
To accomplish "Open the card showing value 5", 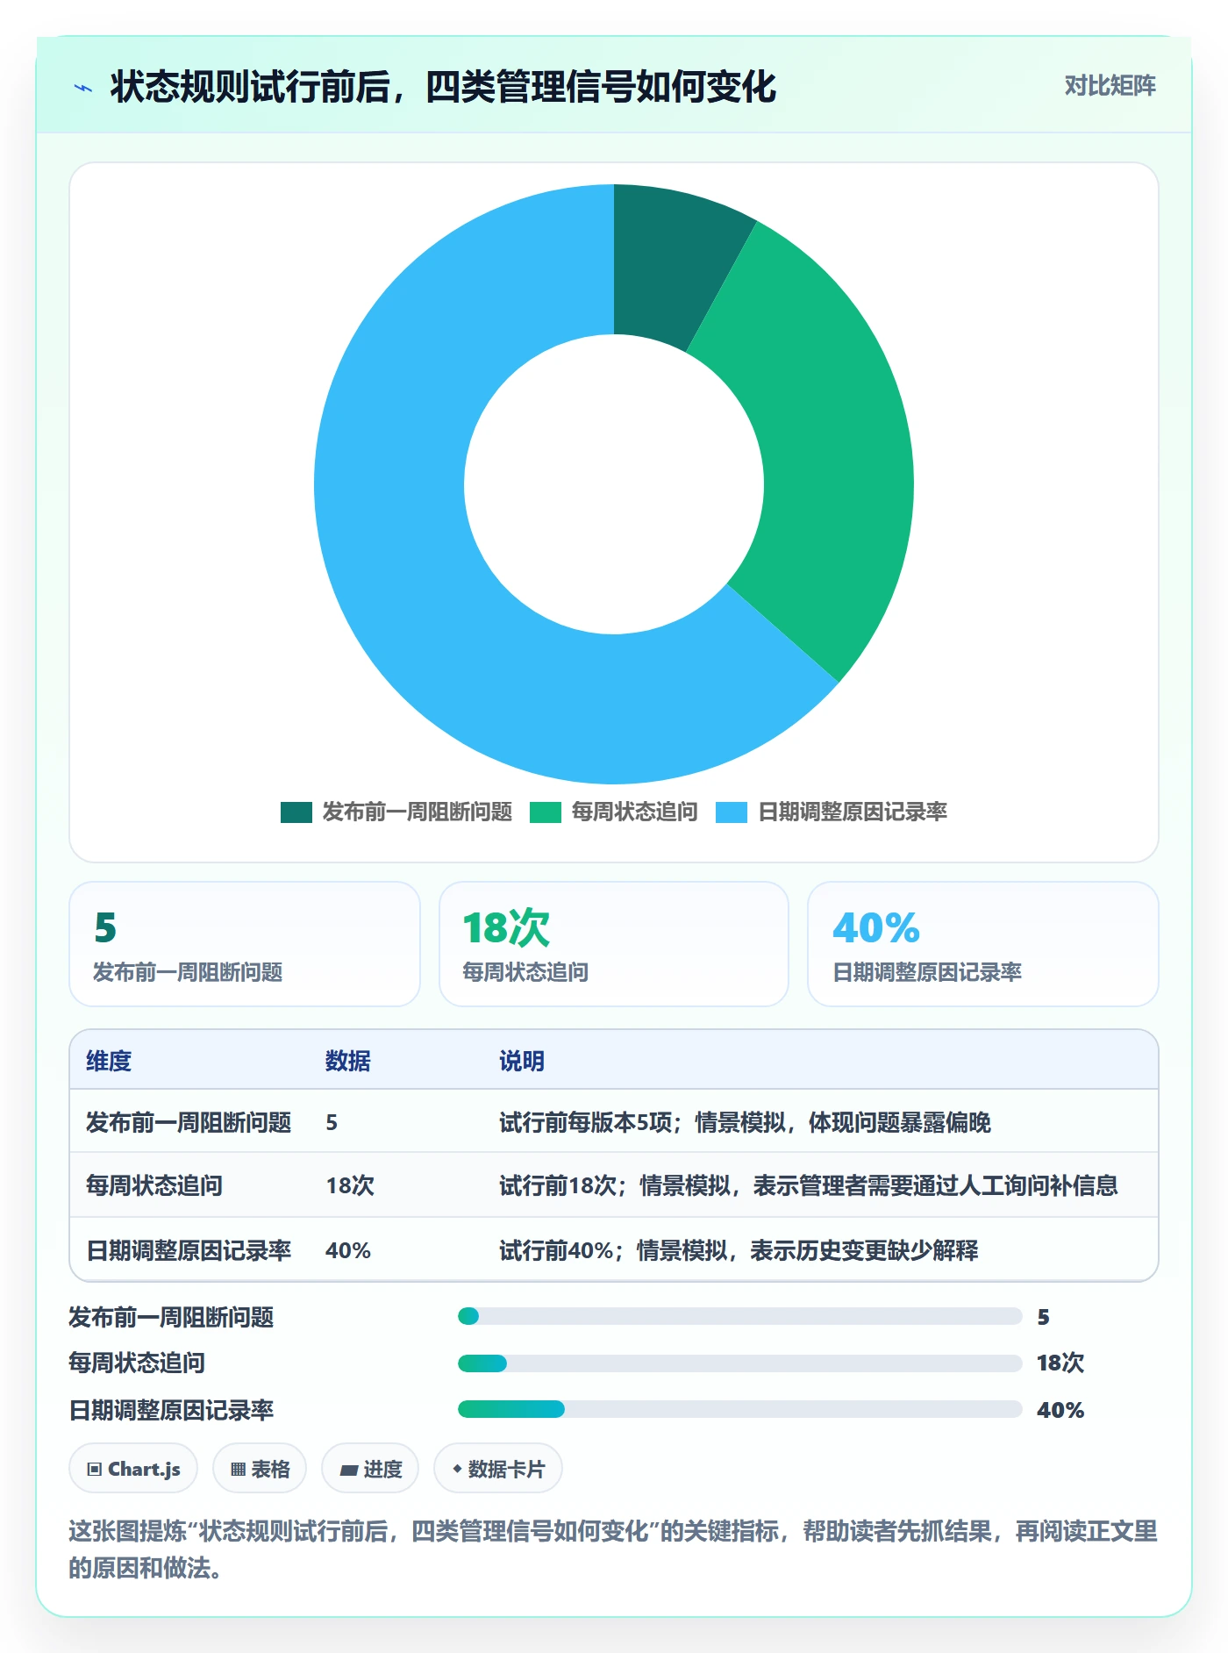I will pos(245,944).
